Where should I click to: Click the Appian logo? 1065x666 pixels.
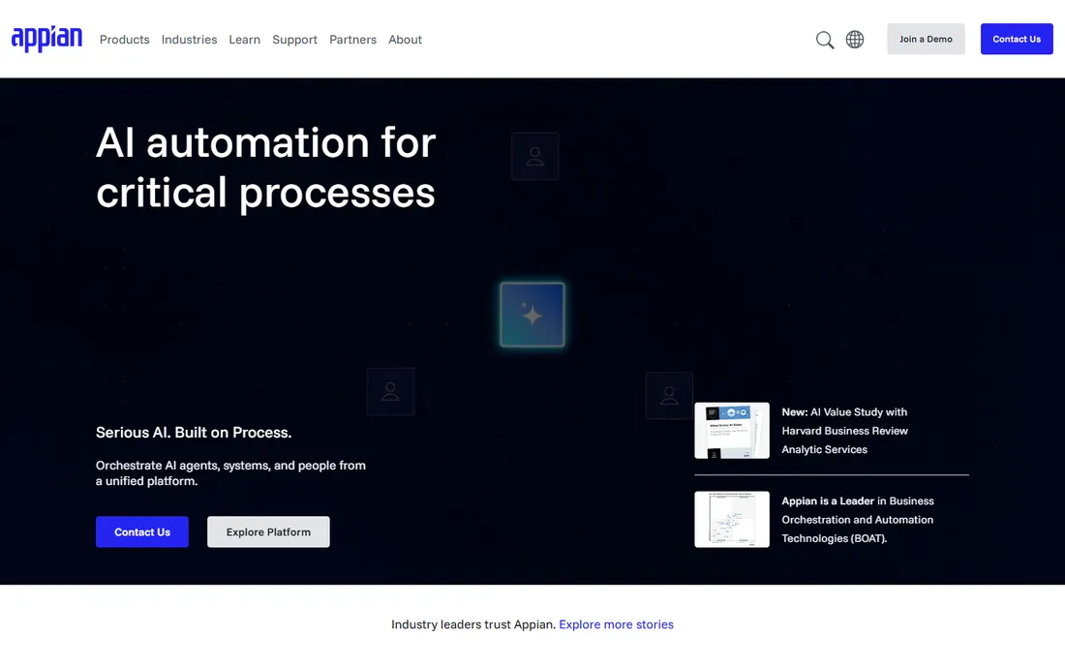point(46,39)
